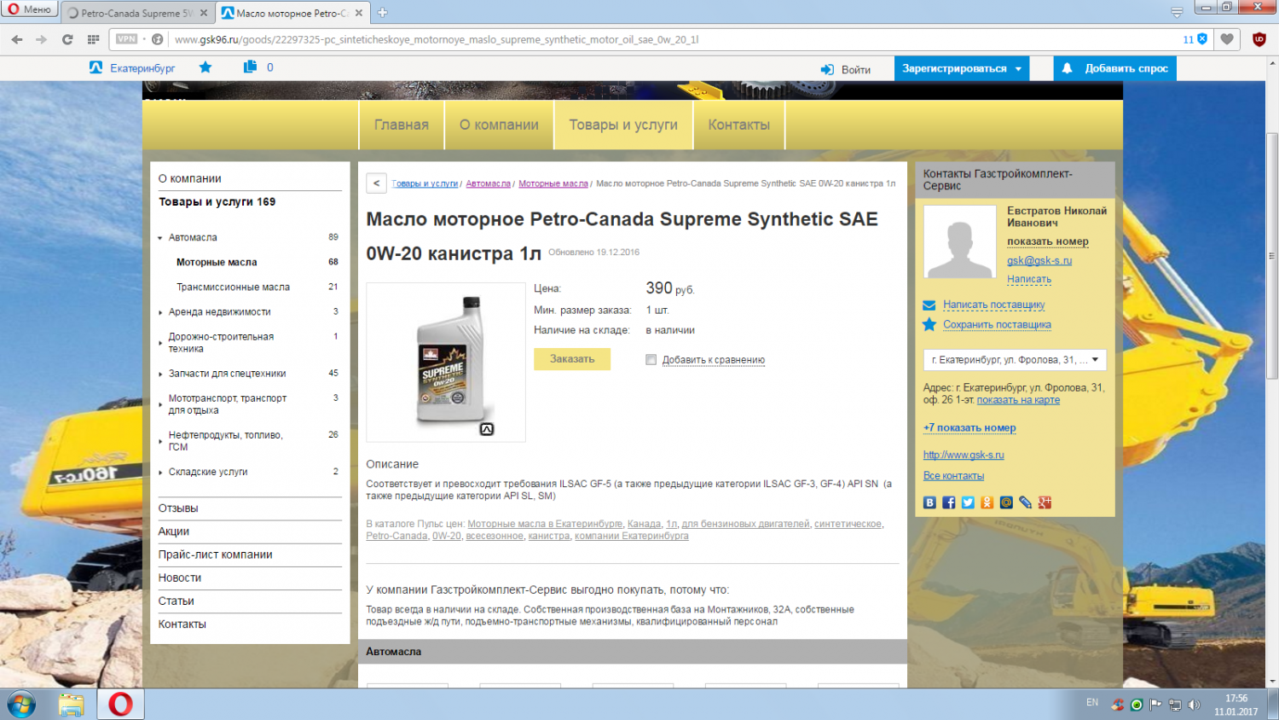The width and height of the screenshot is (1279, 720).
Task: Open Прайс-лист компании in sidebar
Action: tap(216, 555)
